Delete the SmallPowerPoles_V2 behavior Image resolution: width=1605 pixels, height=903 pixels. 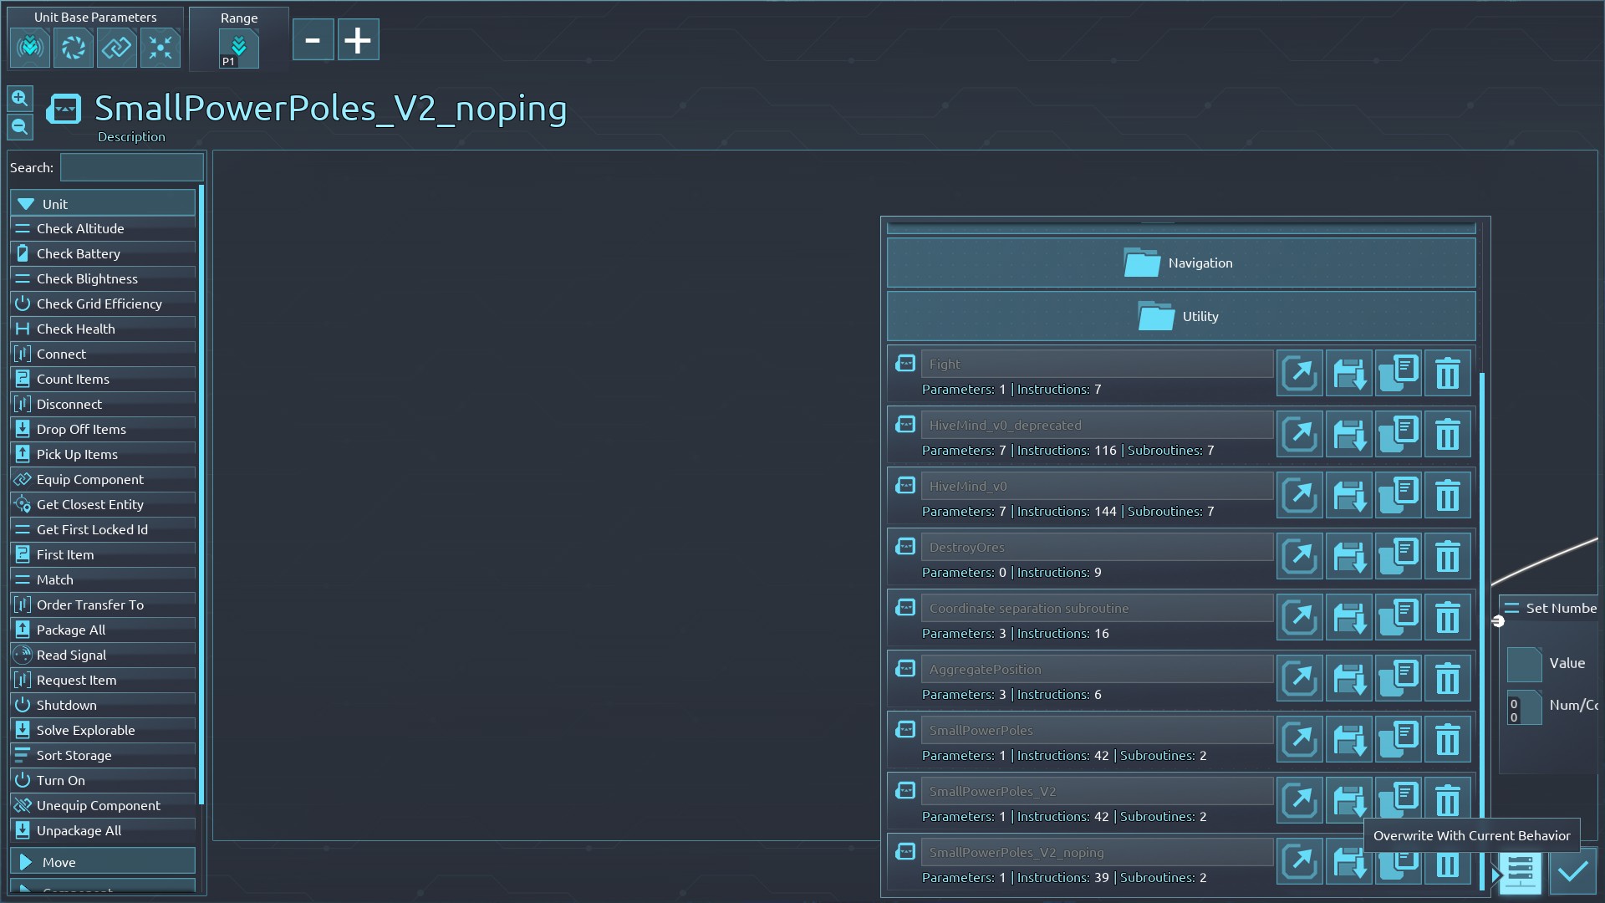(1448, 800)
